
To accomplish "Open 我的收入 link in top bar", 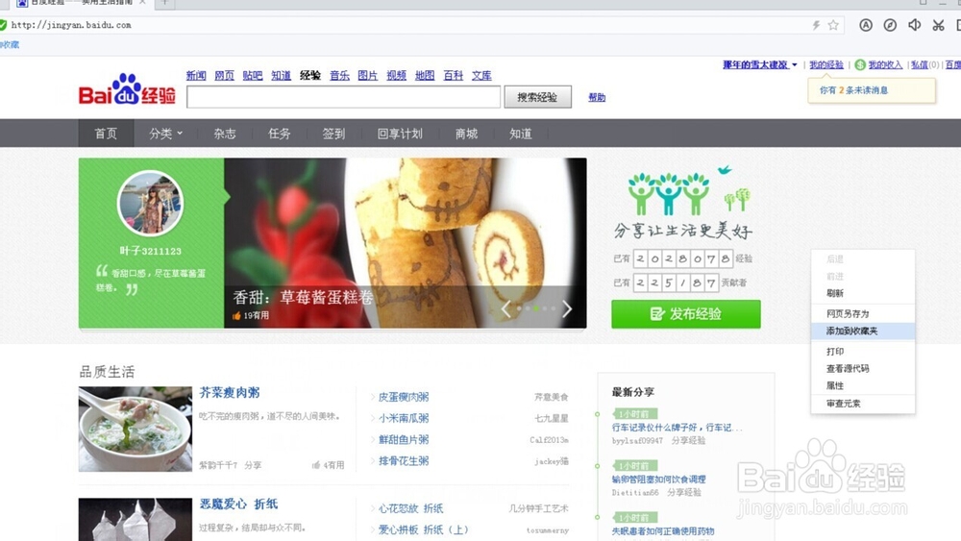I will 886,65.
